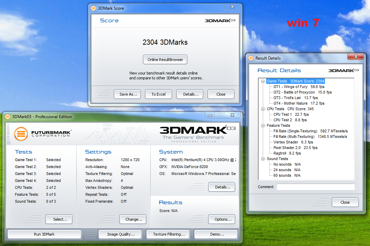Click Close button in Result Details window
Viewport: 370px width, 246px height.
coord(345,202)
